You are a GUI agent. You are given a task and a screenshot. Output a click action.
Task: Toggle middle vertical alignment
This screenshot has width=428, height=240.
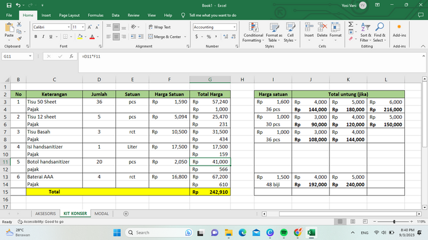pyautogui.click(x=117, y=27)
